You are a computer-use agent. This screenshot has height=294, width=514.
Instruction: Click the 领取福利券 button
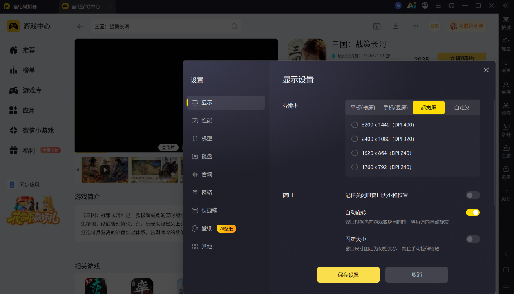tap(467, 26)
